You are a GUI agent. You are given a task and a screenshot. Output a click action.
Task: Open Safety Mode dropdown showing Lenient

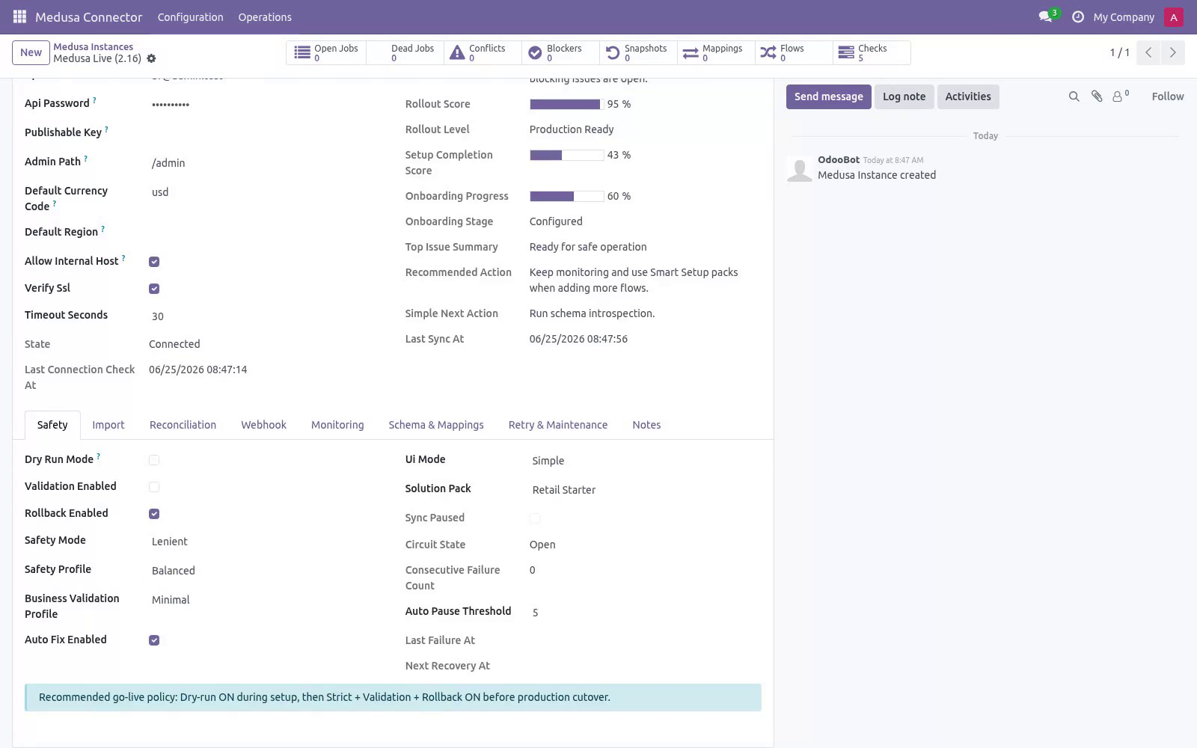coord(266,542)
